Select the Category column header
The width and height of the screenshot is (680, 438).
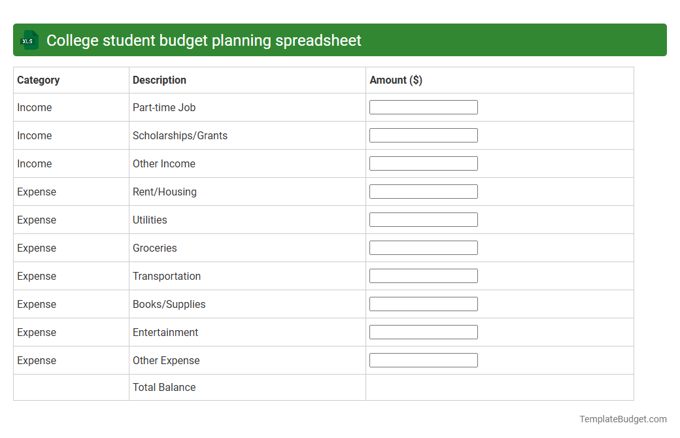tap(39, 80)
